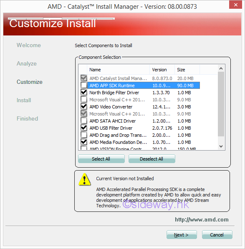
Task: Click the 20.0 MB size cell
Action: 185,78
